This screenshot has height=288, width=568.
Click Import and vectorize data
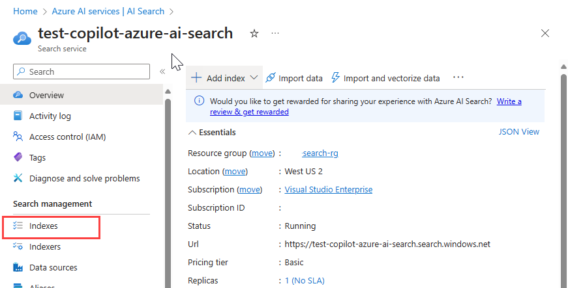coord(386,78)
